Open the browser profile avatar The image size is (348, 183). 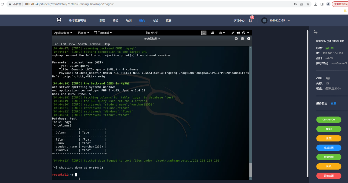point(328,4)
